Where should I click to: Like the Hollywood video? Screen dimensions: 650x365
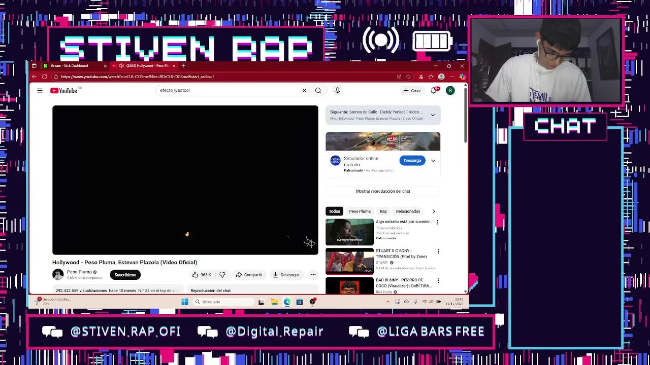point(202,275)
